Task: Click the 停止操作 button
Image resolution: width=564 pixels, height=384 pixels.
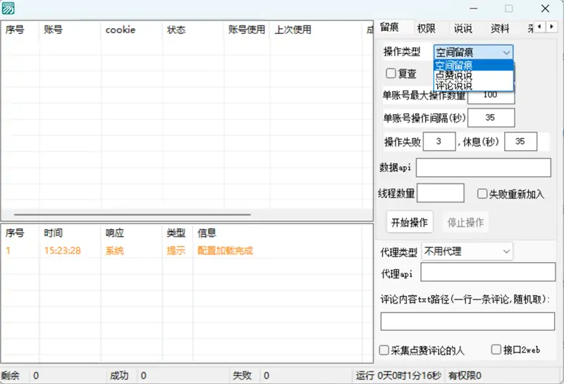Action: coord(465,223)
